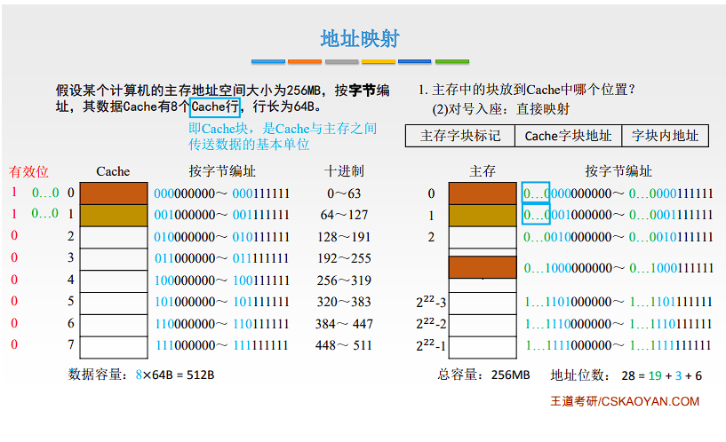Click 地址位数: 28 = 19 + 3 + 6
726x442 pixels.
pos(626,375)
